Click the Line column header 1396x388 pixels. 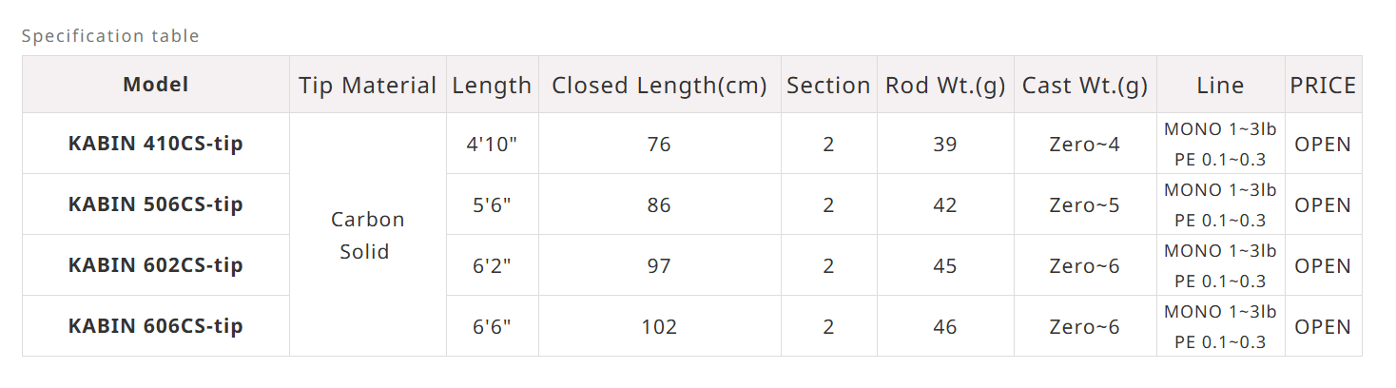[x=1220, y=86]
